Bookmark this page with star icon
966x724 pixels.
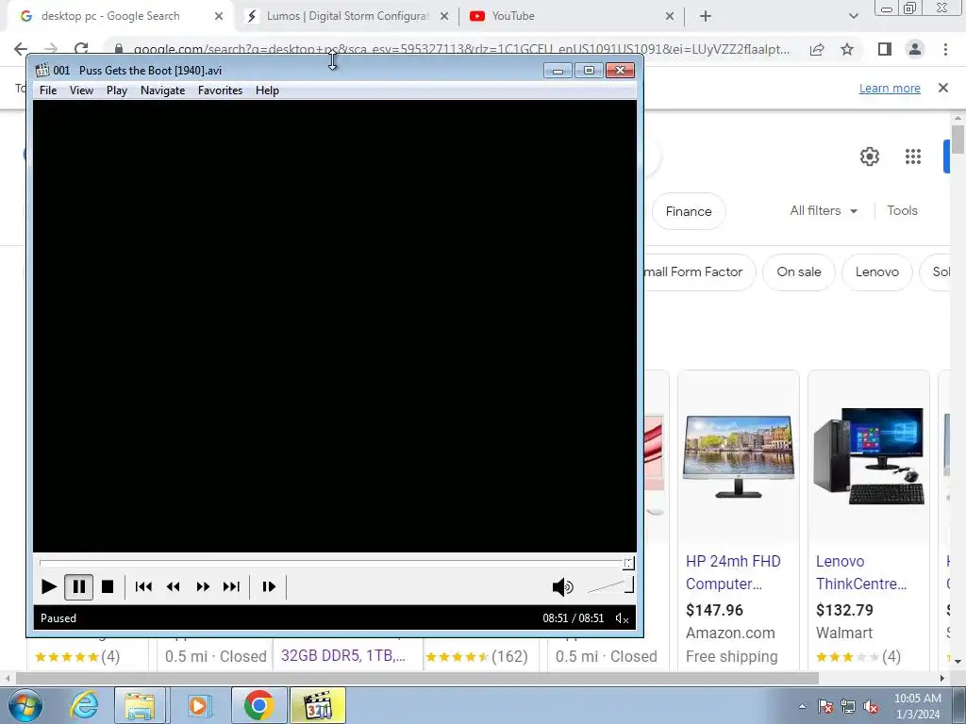coord(847,49)
